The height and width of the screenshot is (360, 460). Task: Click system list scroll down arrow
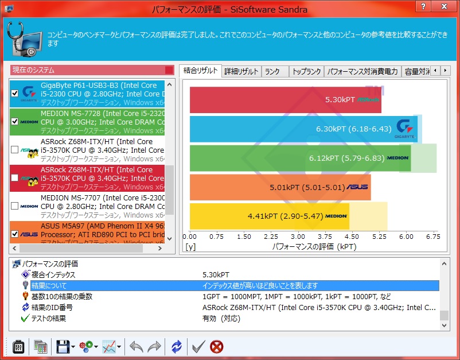point(170,238)
